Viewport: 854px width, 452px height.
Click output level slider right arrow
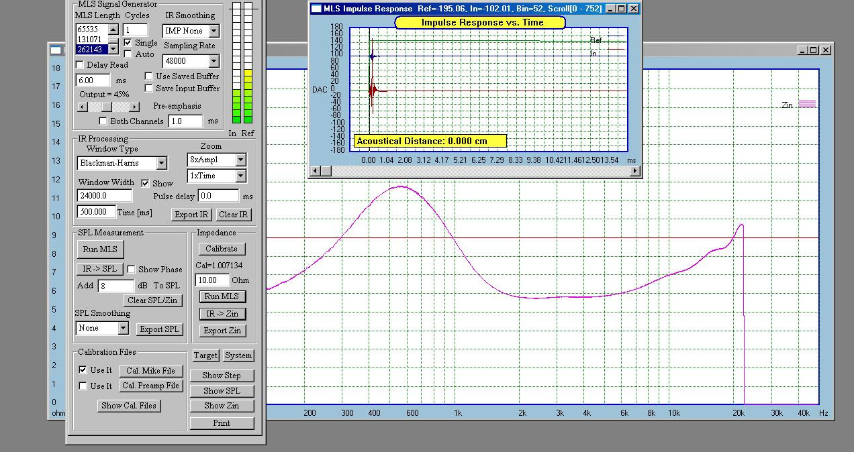[134, 107]
